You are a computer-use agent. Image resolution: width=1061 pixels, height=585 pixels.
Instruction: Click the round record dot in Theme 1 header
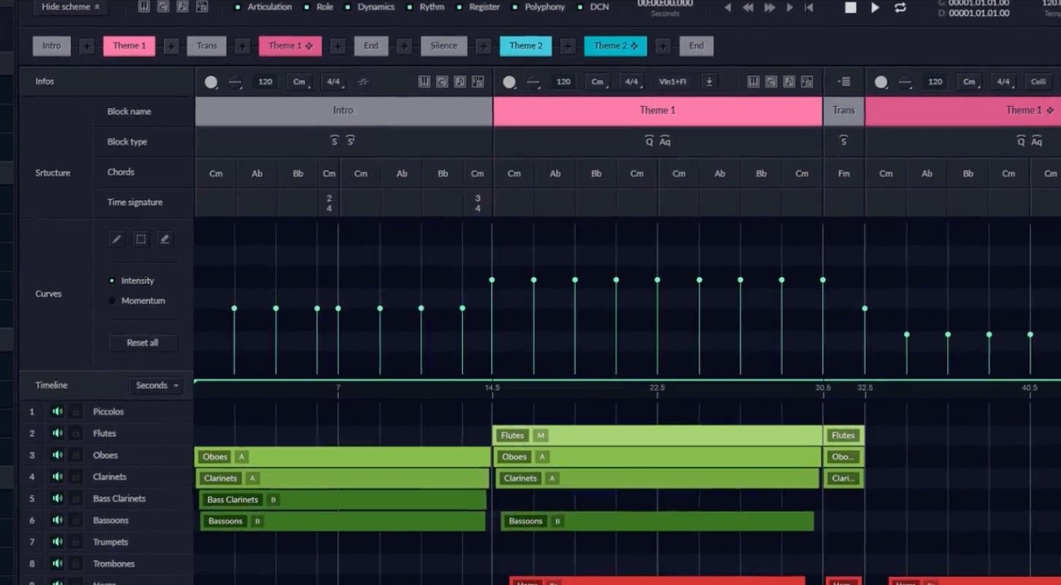coord(509,82)
